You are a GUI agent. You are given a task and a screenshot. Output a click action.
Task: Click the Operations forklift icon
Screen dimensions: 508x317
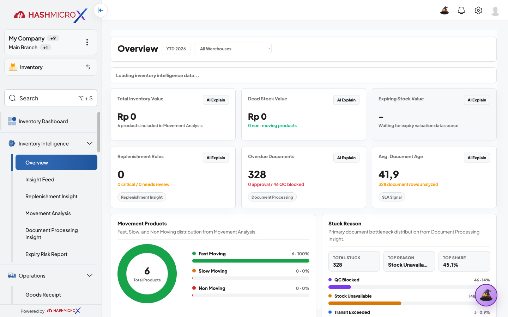tap(12, 275)
